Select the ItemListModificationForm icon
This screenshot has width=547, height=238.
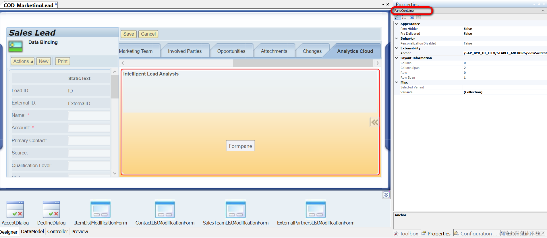pyautogui.click(x=100, y=210)
